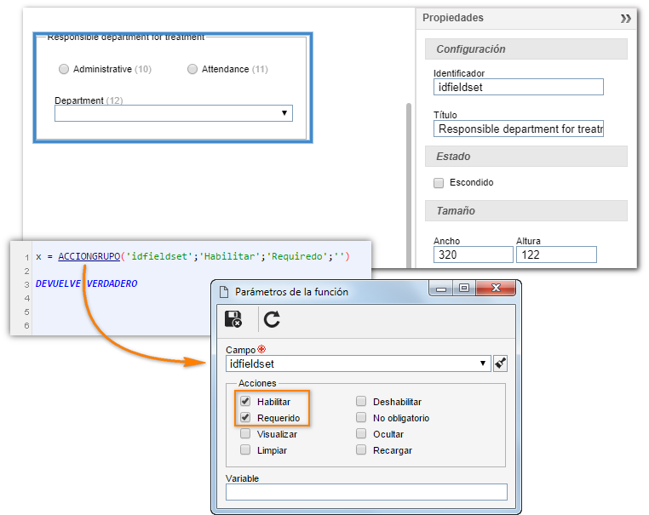Uncheck the Requerido action checkbox
This screenshot has width=649, height=515.
[x=245, y=417]
